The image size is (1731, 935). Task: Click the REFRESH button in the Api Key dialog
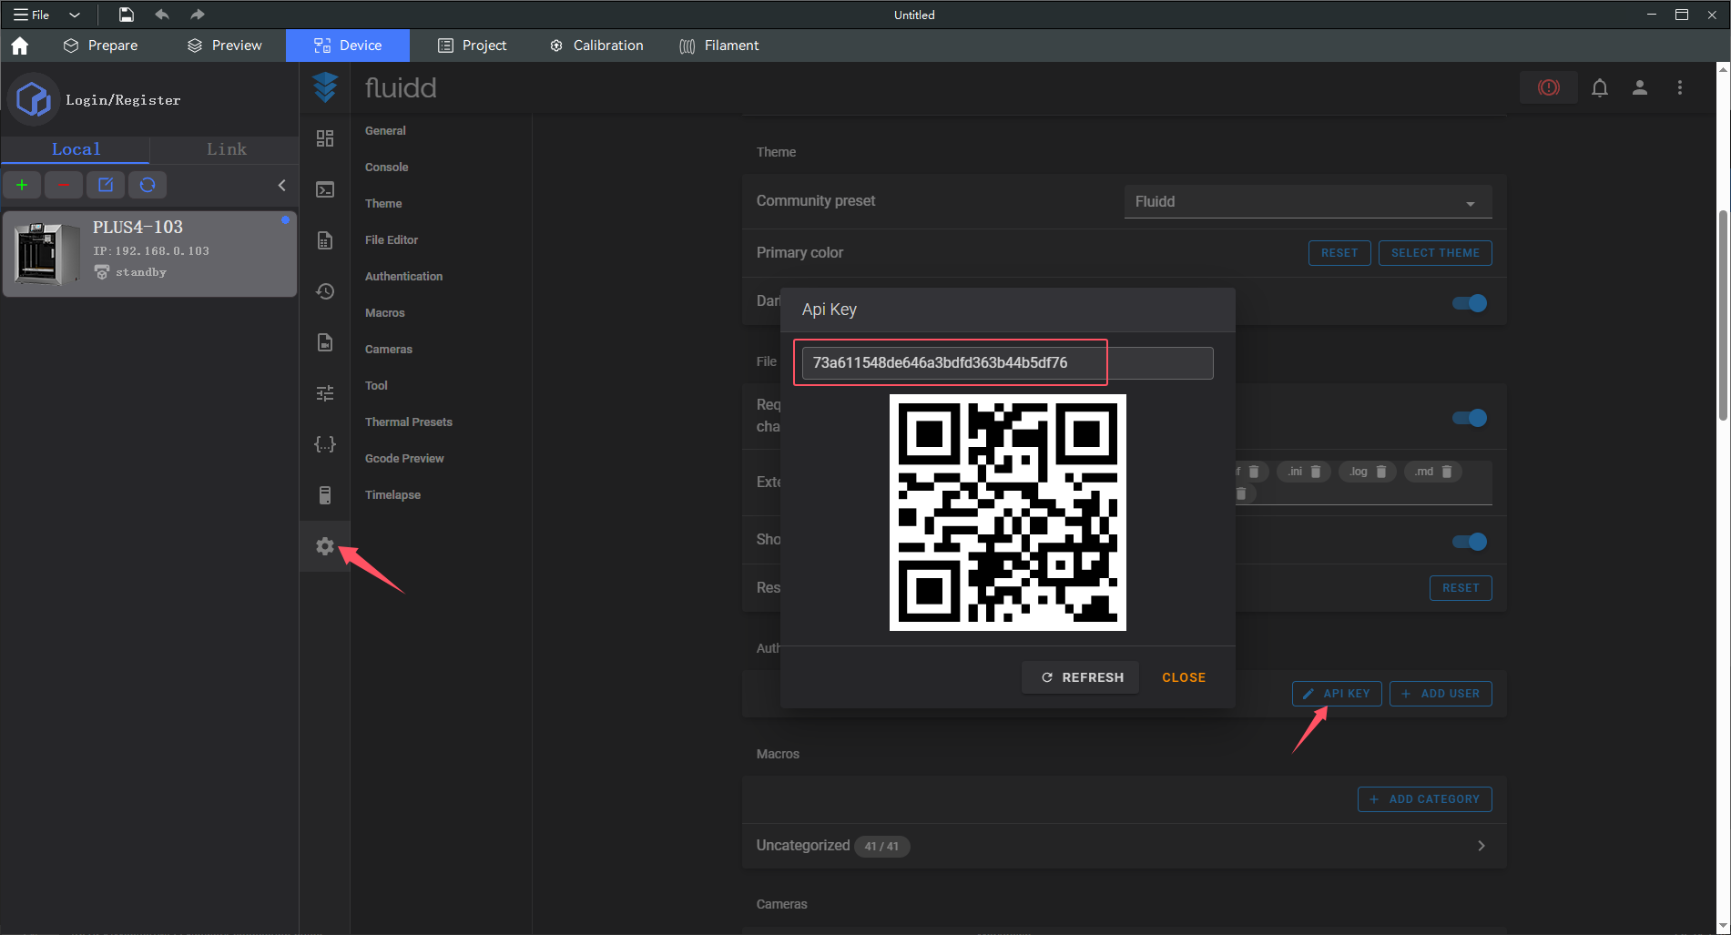1080,676
